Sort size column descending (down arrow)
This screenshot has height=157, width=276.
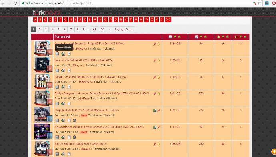(175, 37)
